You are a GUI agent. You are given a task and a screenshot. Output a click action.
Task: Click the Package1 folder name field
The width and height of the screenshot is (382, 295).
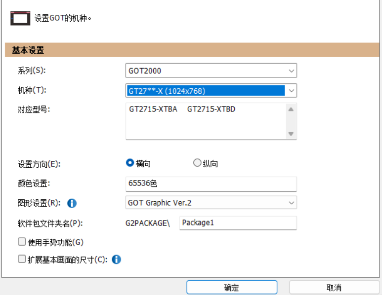point(237,223)
